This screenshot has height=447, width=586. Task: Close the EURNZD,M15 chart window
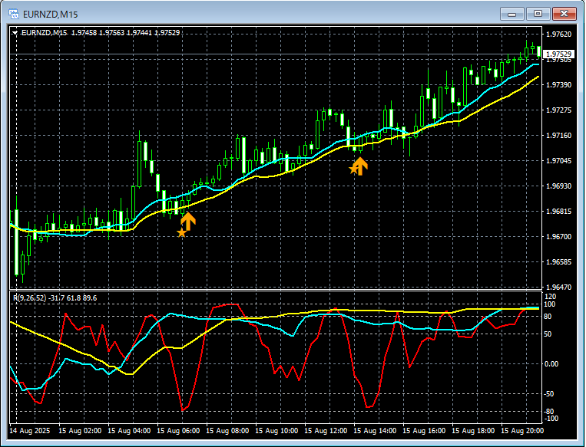[564, 14]
